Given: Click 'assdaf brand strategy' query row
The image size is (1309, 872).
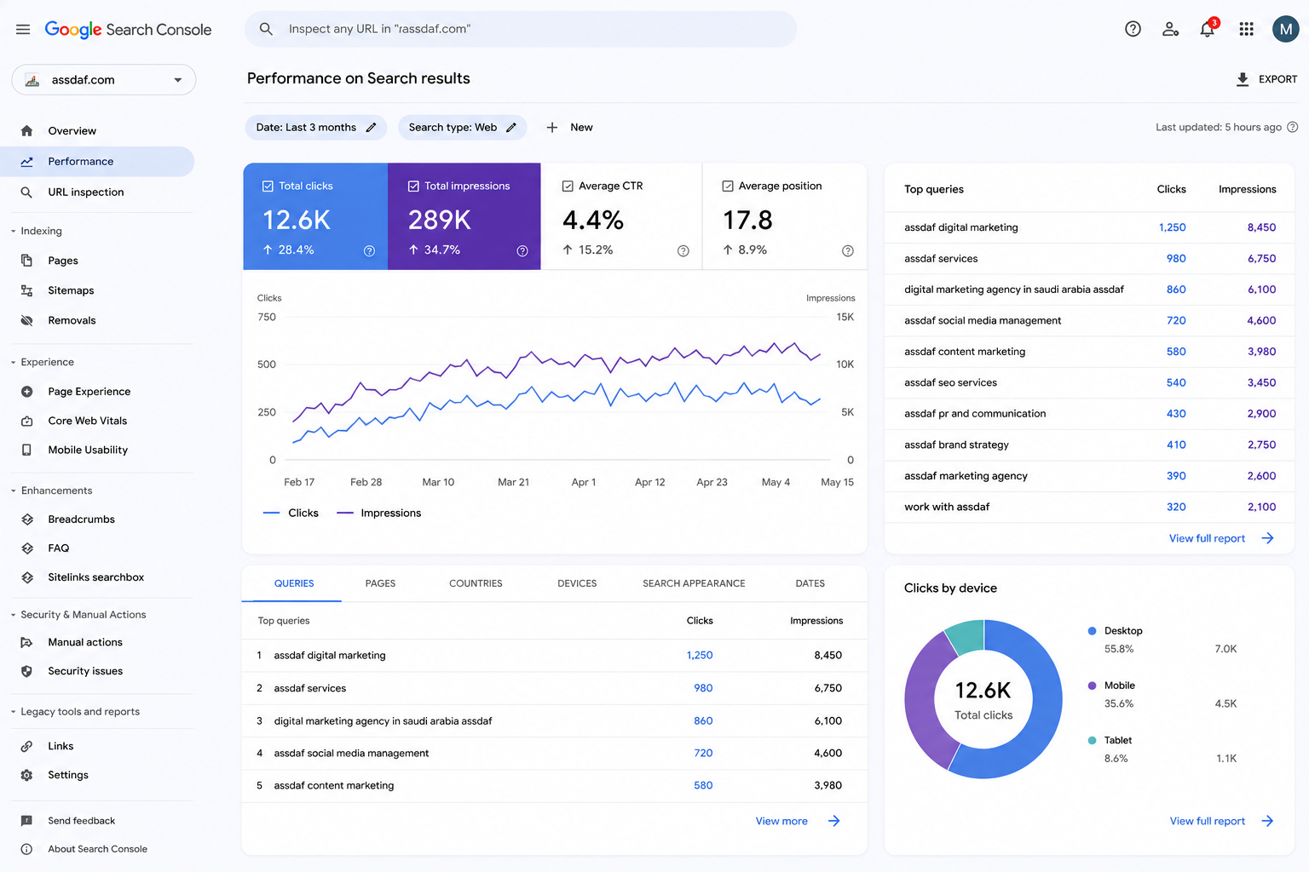Looking at the screenshot, I should point(1090,445).
